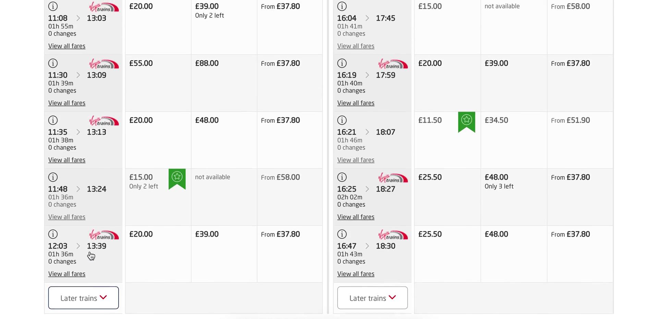
Task: Open info icon for the 12:03 train
Action: 53,234
